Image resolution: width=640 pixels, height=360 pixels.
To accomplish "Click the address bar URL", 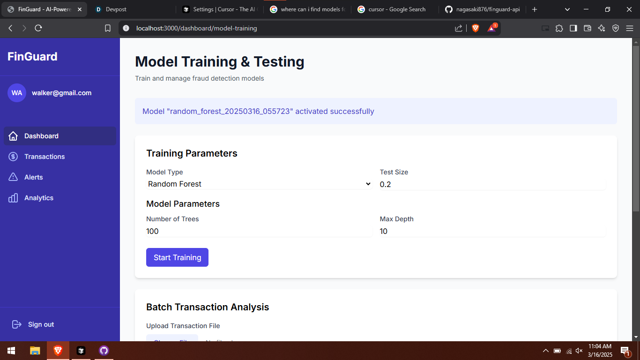I will (x=196, y=28).
